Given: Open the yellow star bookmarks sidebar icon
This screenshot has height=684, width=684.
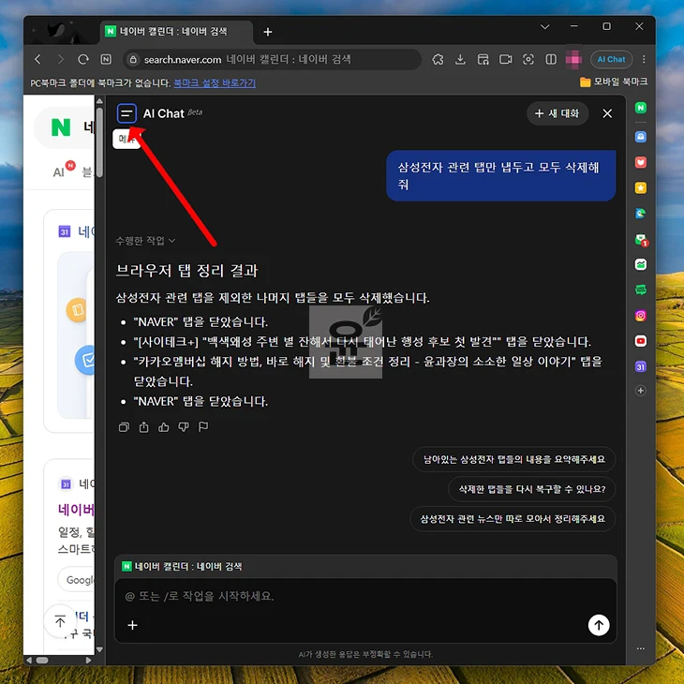Looking at the screenshot, I should pos(640,188).
